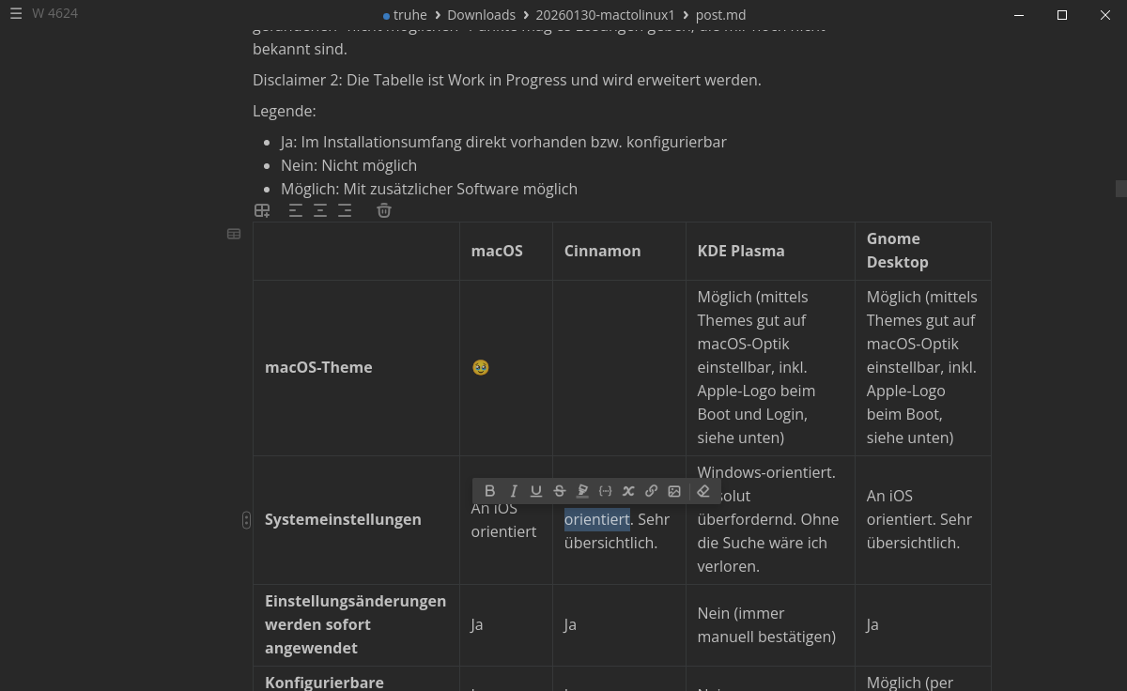Viewport: 1127px width, 691px height.
Task: Grab the row drag handle beside Systemeinstellungen
Action: [x=246, y=519]
